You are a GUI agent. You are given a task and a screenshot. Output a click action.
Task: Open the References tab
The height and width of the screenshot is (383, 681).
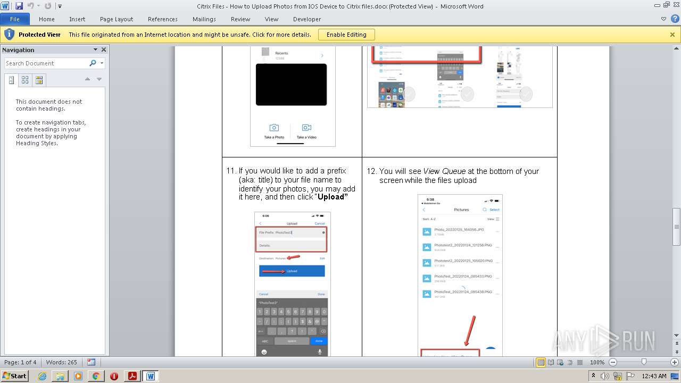(x=163, y=19)
